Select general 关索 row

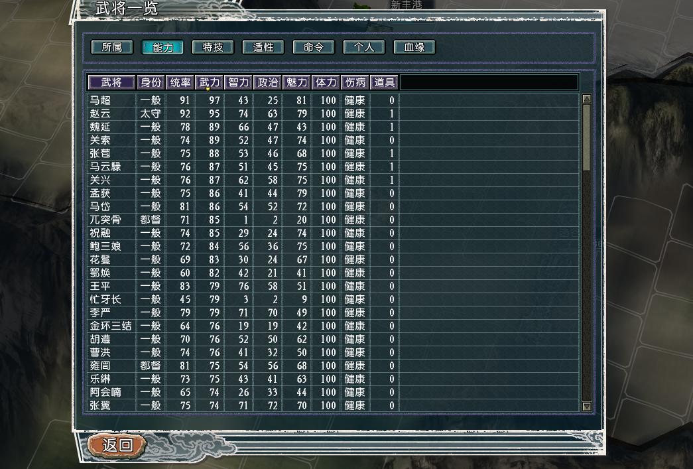point(334,140)
